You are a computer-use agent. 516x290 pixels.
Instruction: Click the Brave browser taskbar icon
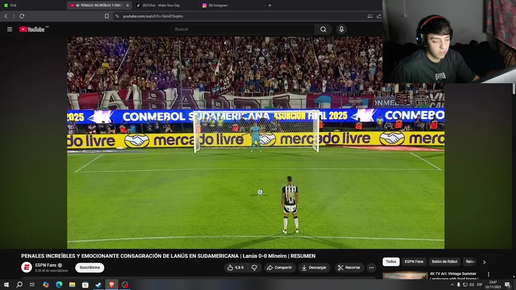click(x=112, y=285)
